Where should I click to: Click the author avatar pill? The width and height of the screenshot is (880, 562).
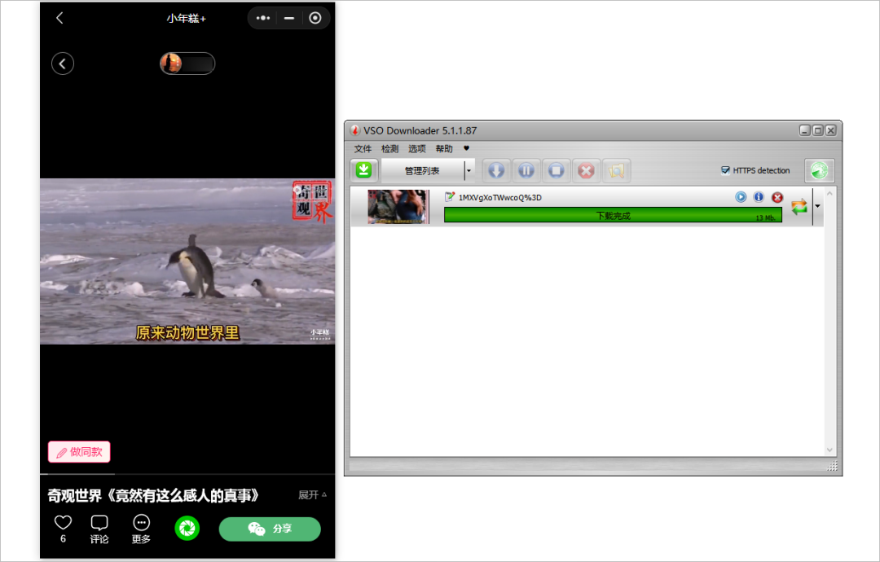coord(187,64)
